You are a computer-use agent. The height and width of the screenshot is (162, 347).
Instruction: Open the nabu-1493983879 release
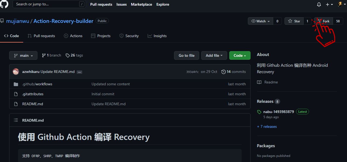(279, 112)
